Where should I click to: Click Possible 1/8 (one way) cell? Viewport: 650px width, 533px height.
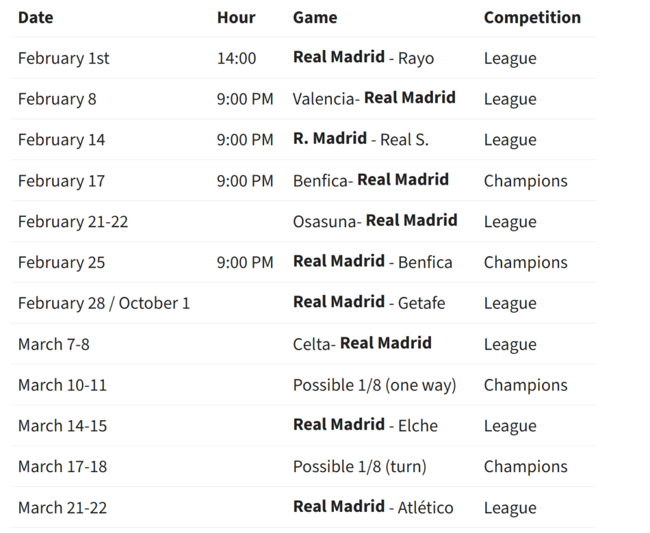pos(375,385)
